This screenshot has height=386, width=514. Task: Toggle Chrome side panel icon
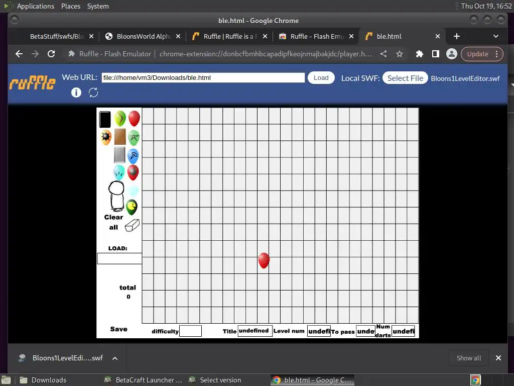pos(435,54)
